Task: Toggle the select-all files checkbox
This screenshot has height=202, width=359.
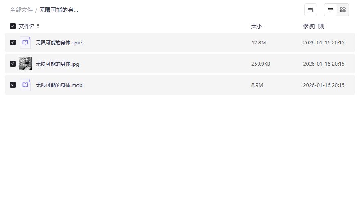Action: coord(13,26)
